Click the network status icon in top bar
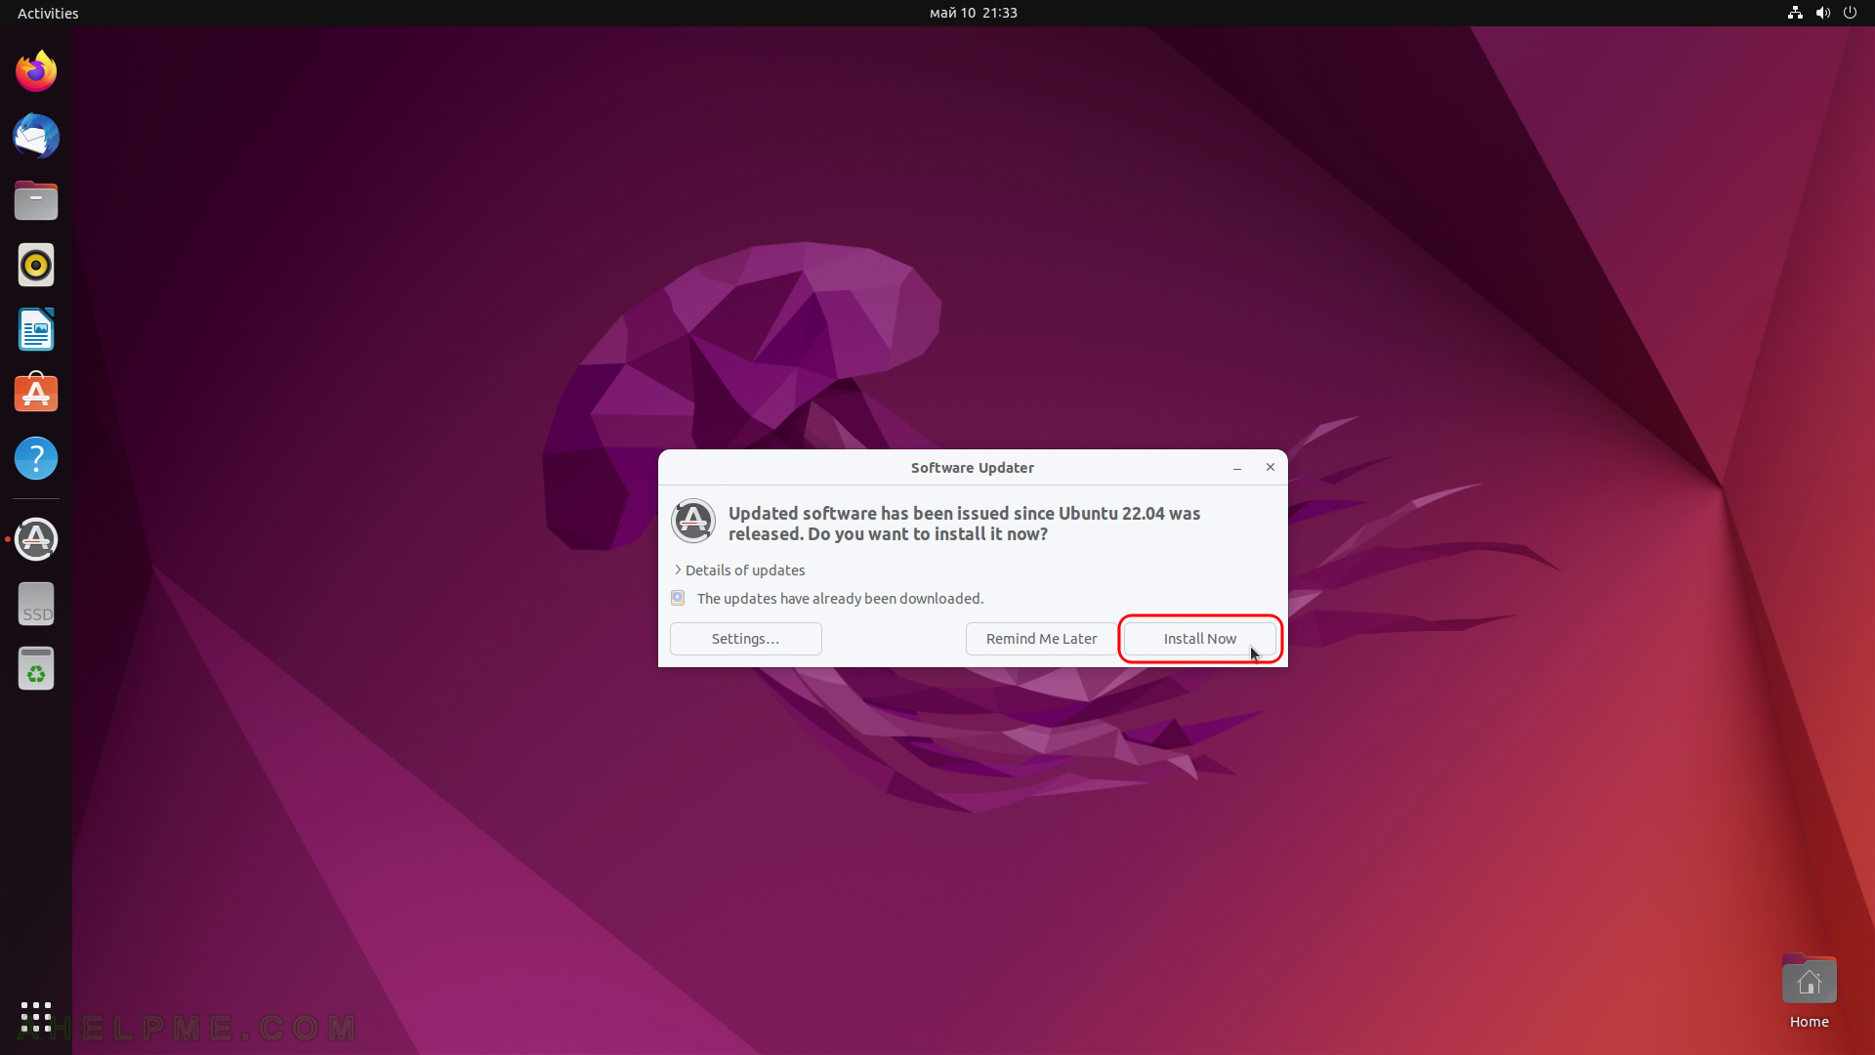This screenshot has width=1875, height=1055. point(1795,13)
